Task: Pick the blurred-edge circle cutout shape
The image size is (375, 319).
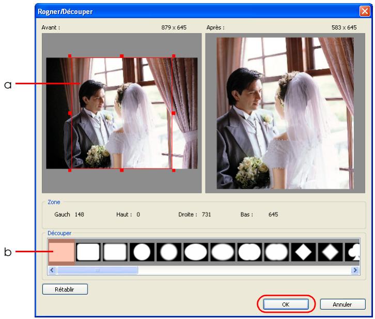Action: point(169,252)
